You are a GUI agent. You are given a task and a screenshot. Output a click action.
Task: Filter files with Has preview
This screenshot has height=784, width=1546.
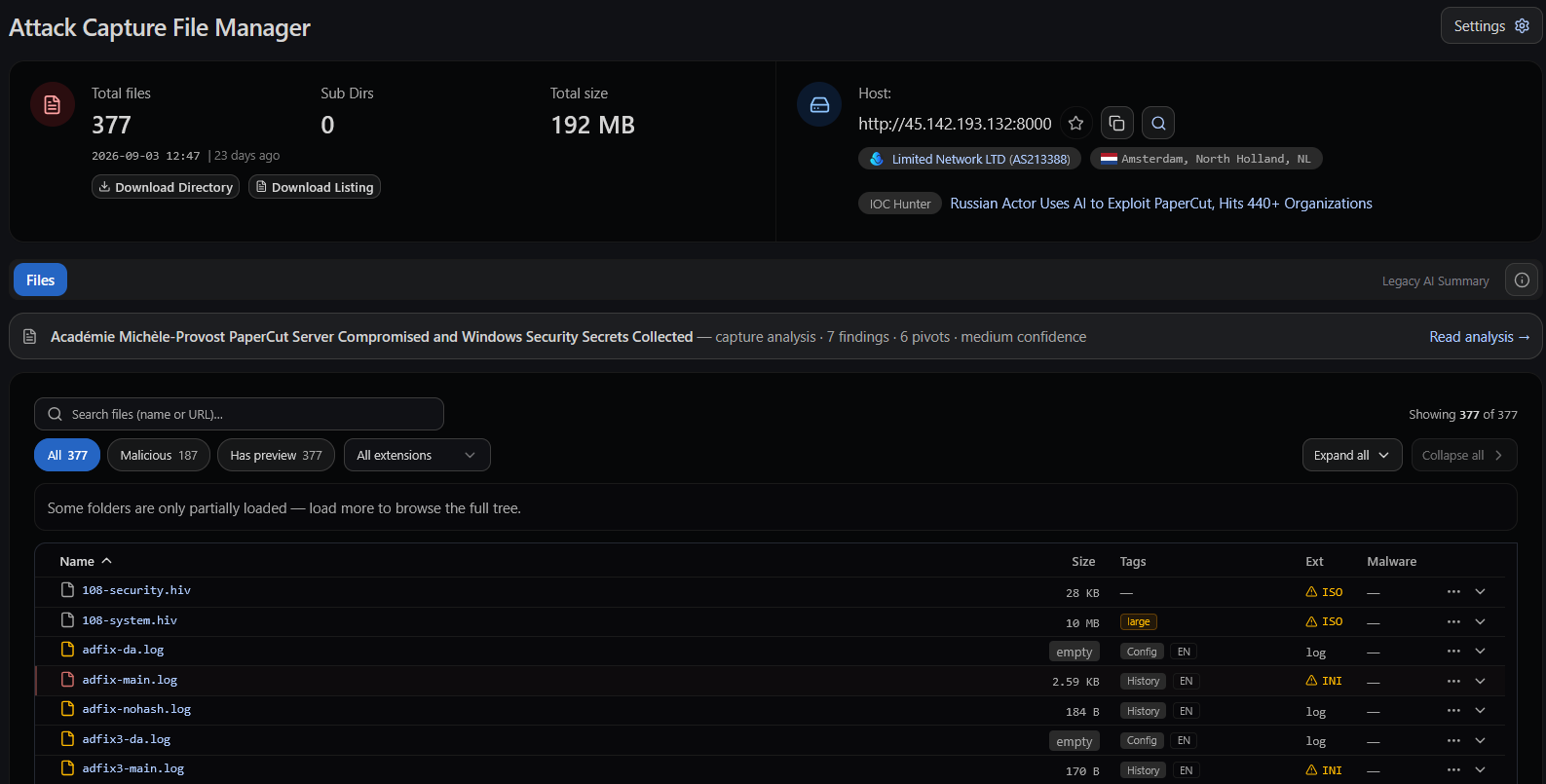[276, 456]
